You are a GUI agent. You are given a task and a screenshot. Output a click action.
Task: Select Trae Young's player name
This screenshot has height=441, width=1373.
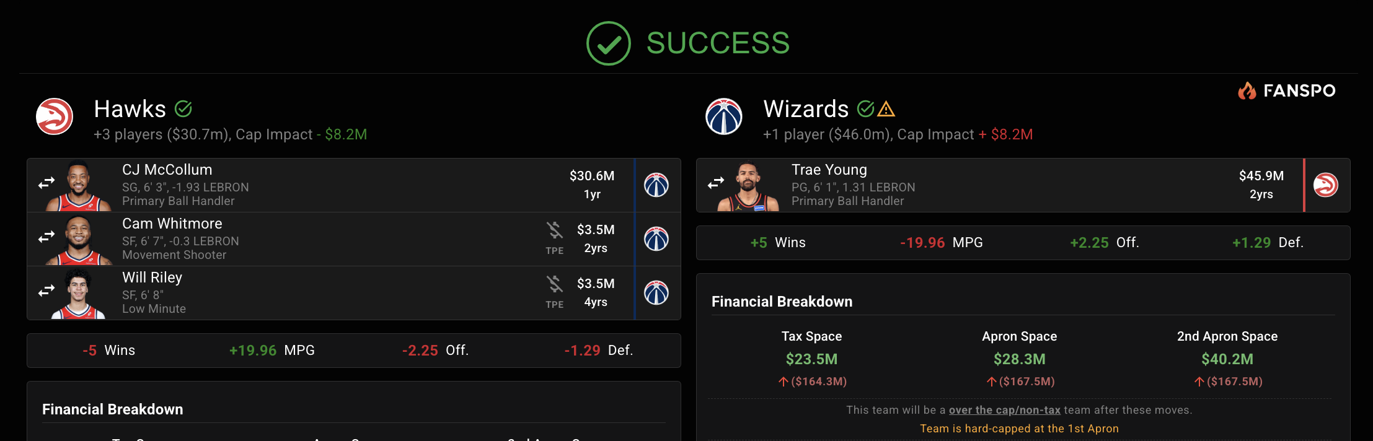(829, 170)
